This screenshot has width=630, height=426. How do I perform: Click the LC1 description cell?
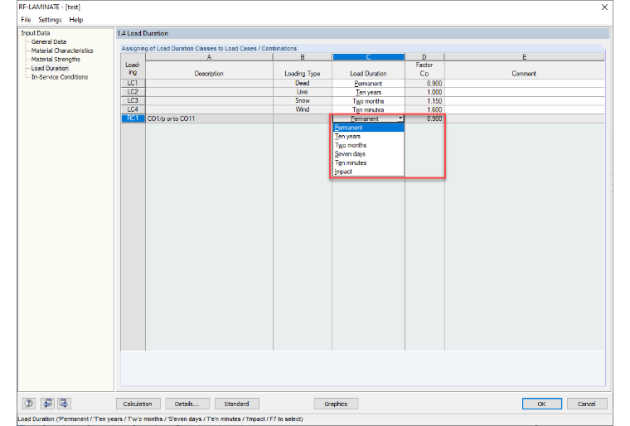pos(209,83)
